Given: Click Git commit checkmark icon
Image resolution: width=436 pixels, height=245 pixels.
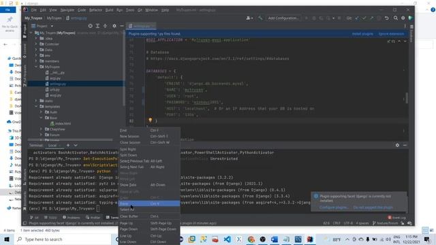Looking at the screenshot, I should pyautogui.click(x=364, y=18).
